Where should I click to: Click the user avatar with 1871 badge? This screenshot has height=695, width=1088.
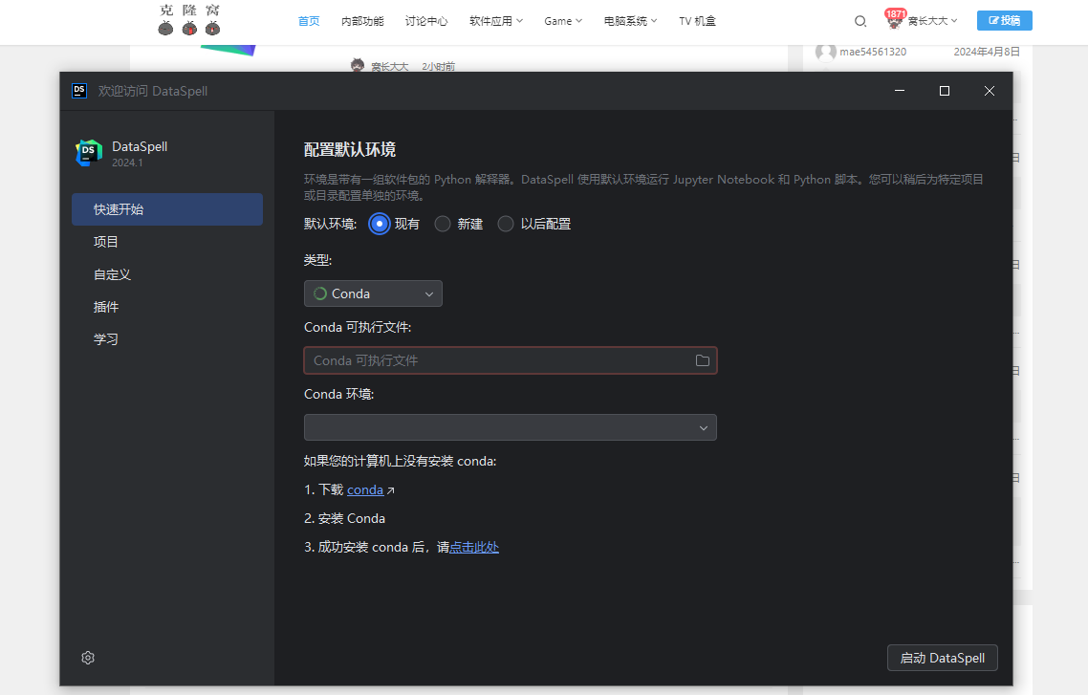895,20
